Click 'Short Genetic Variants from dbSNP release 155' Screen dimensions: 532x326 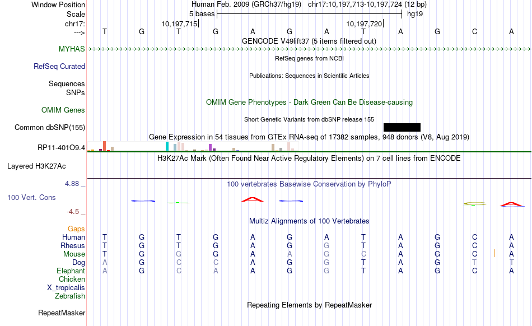(x=309, y=119)
